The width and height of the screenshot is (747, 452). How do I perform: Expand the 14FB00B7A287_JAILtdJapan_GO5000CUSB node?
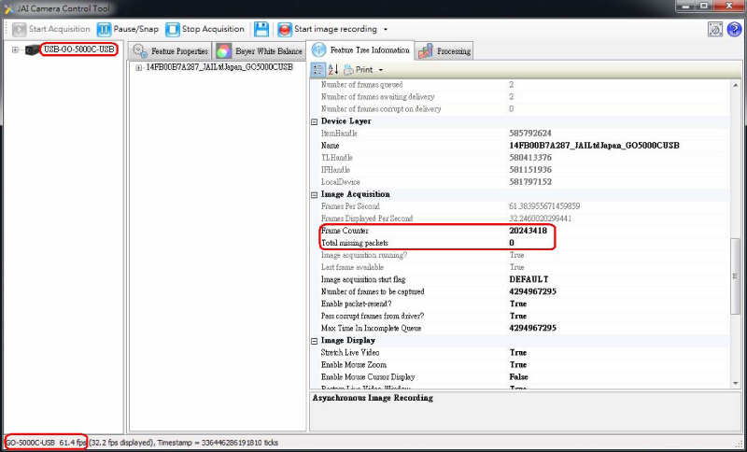click(x=138, y=67)
